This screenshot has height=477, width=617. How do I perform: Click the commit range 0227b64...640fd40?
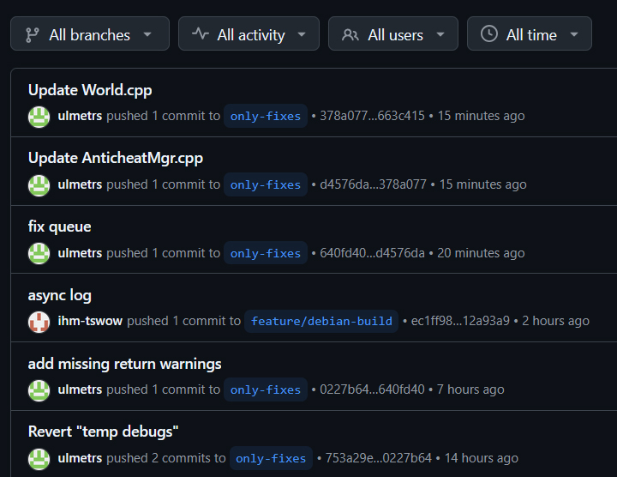point(372,389)
